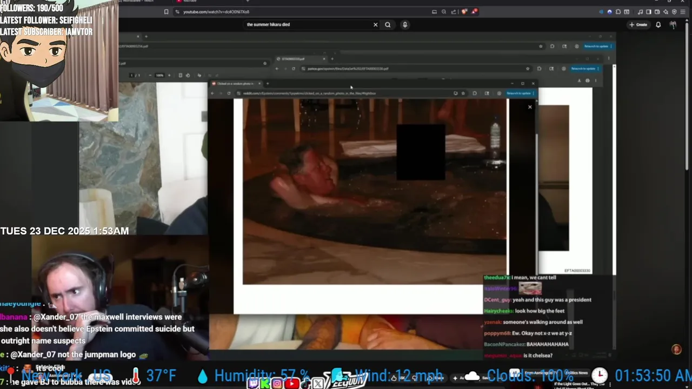
Task: Open the PDF viewer more-options menu in justice.gov window
Action: [596, 81]
